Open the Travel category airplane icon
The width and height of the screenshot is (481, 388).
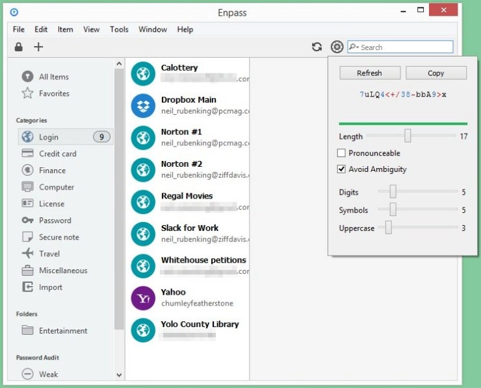[27, 253]
